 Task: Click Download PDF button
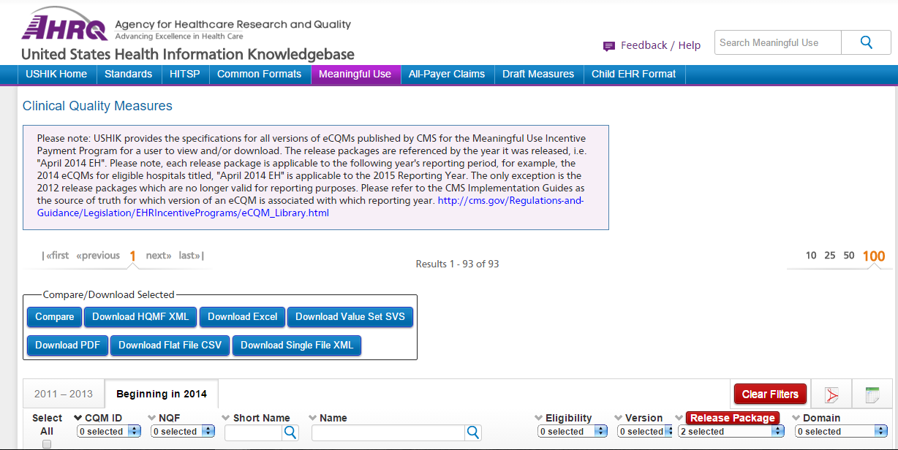click(x=67, y=346)
